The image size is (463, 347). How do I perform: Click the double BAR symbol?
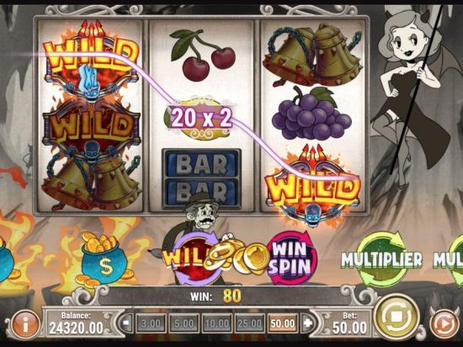pos(202,177)
